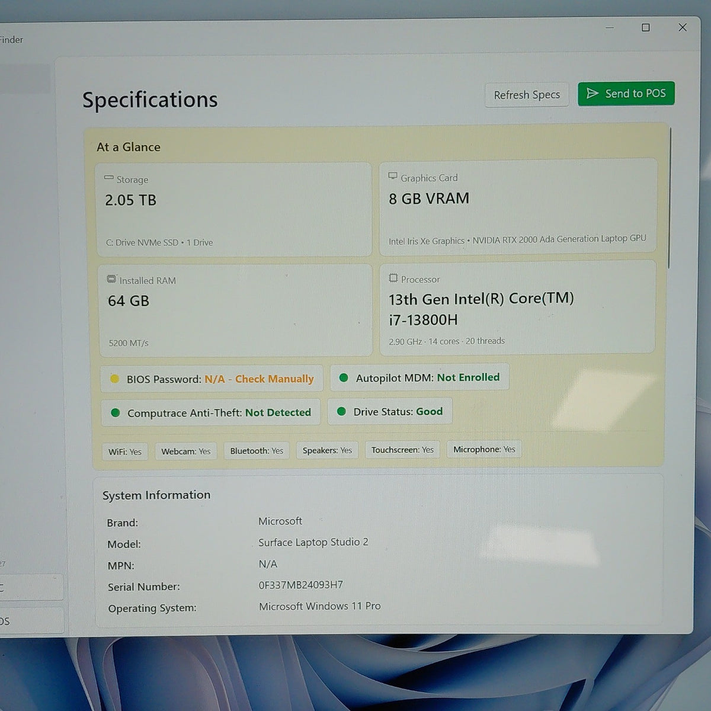711x711 pixels.
Task: Click the Speakers: Yes chip
Action: [x=327, y=450]
